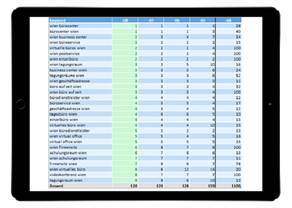Viewport: 292px width, 208px height.
Task: Click the -06 column header
Action: point(176,20)
